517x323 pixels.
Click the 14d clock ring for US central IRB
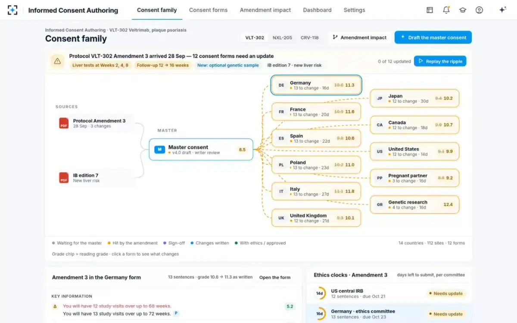[x=320, y=293]
